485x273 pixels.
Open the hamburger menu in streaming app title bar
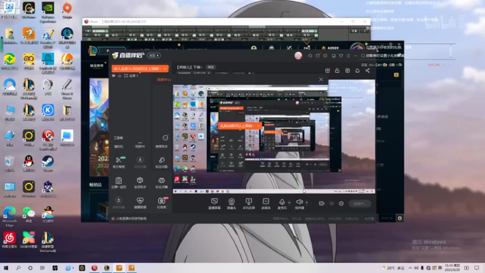[x=348, y=56]
